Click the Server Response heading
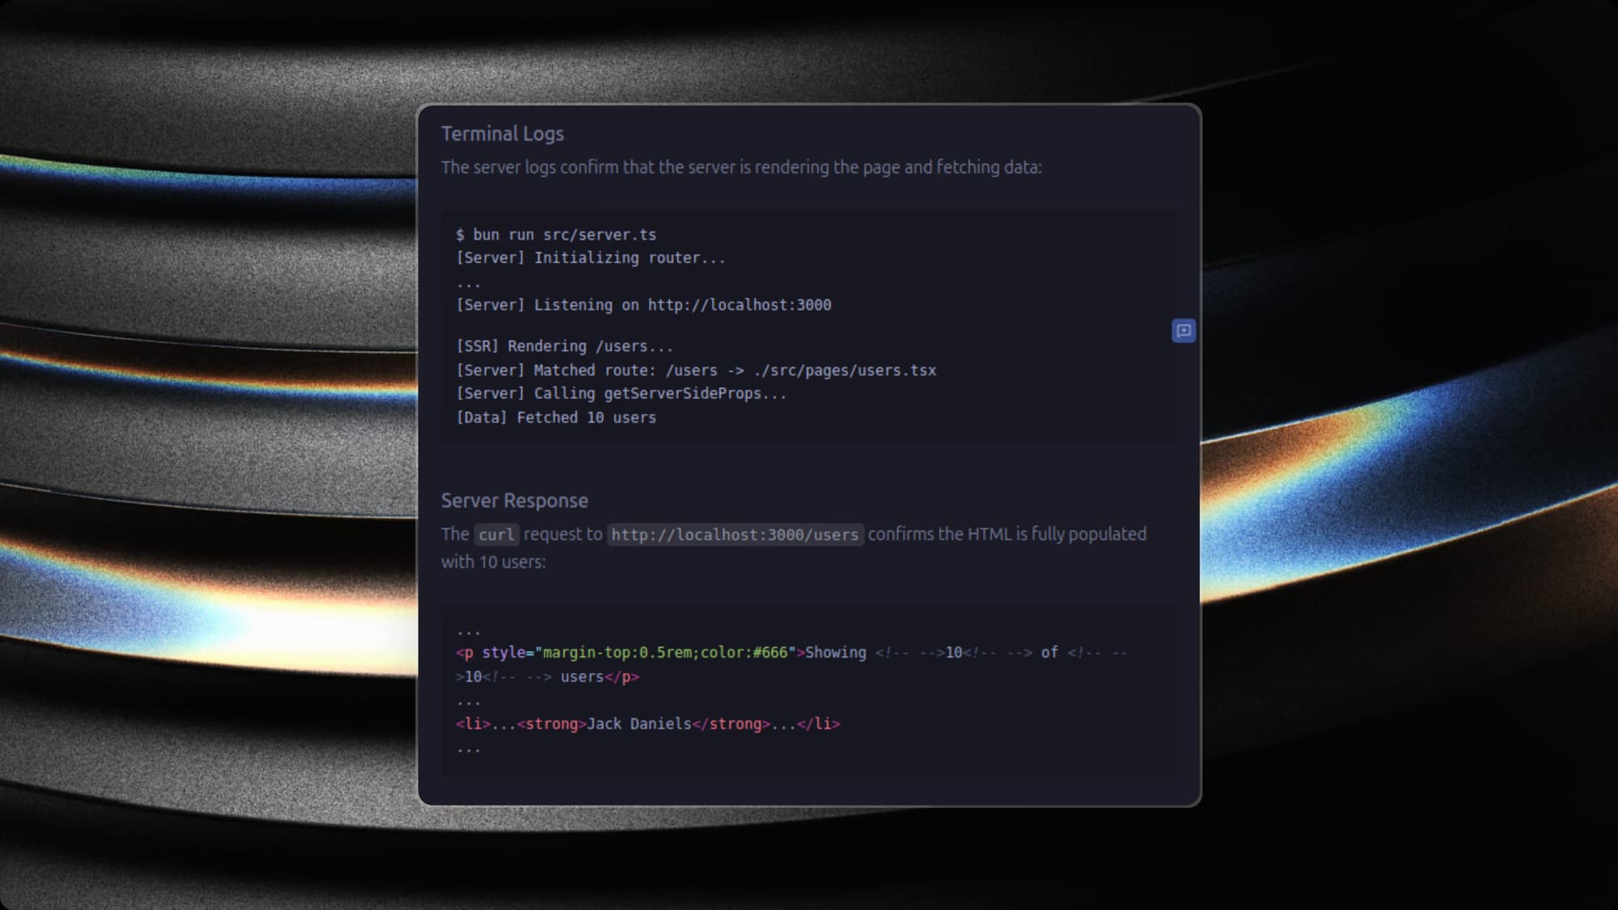This screenshot has height=910, width=1618. tap(514, 501)
